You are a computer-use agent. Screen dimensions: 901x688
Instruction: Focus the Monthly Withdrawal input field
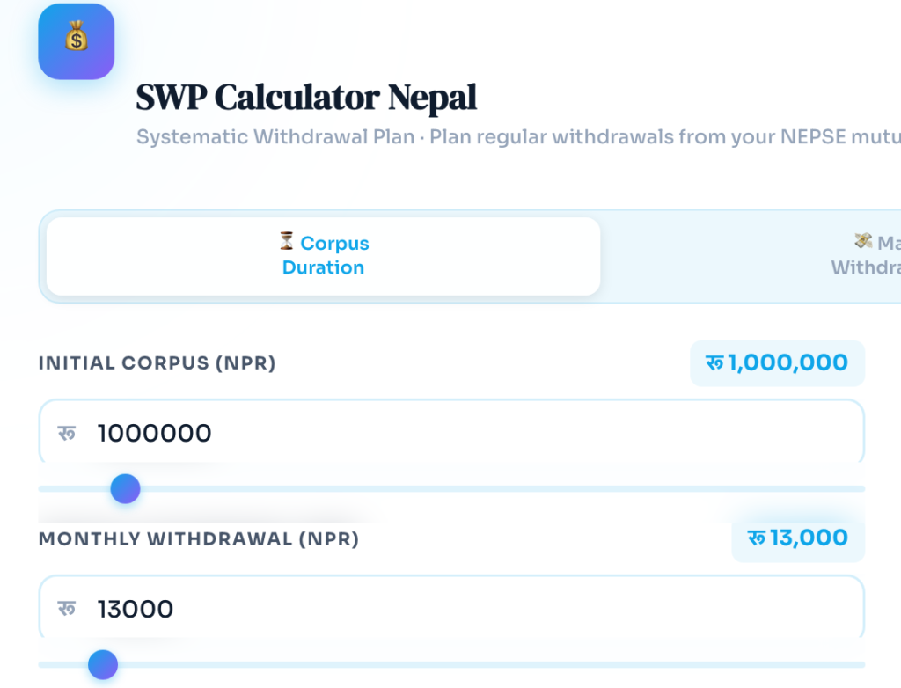(451, 608)
